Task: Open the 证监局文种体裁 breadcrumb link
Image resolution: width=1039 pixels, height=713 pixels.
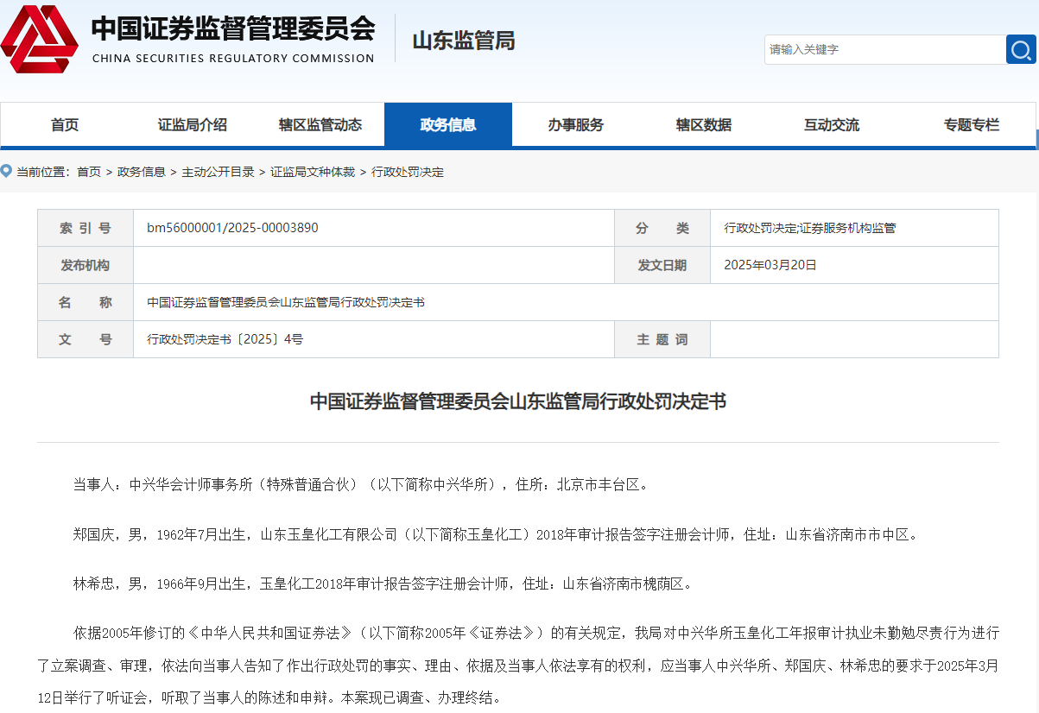Action: 313,172
